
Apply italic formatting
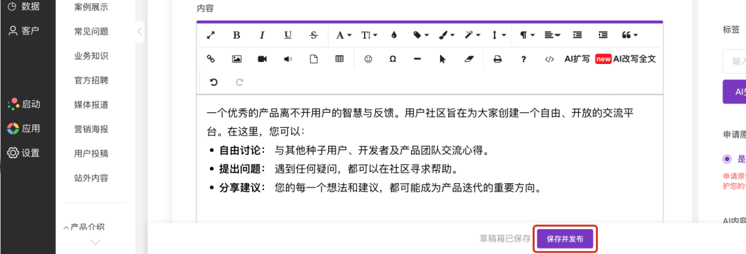click(262, 35)
